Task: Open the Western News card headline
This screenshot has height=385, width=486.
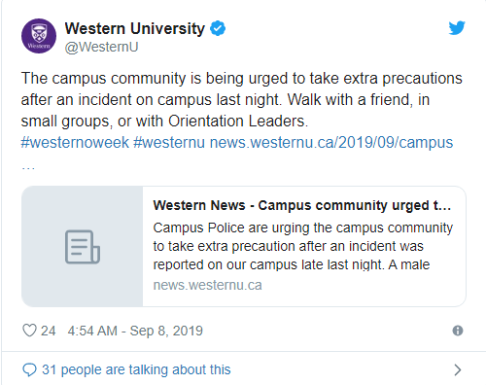Action: (302, 205)
